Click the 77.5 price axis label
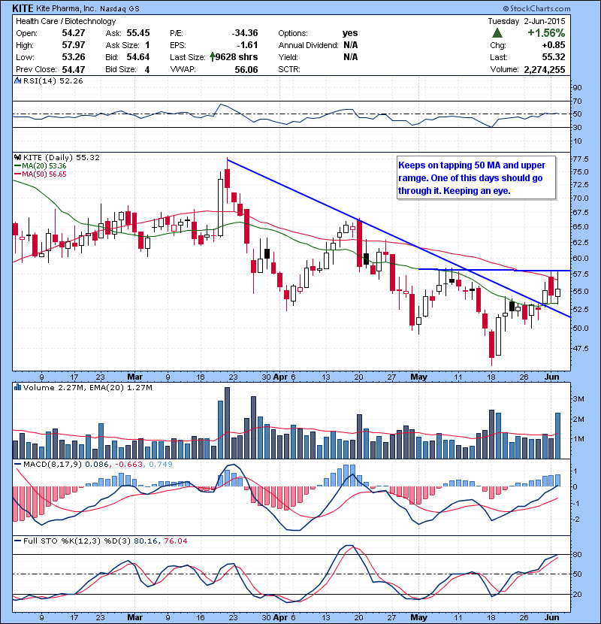Image resolution: width=601 pixels, height=624 pixels. [x=580, y=159]
